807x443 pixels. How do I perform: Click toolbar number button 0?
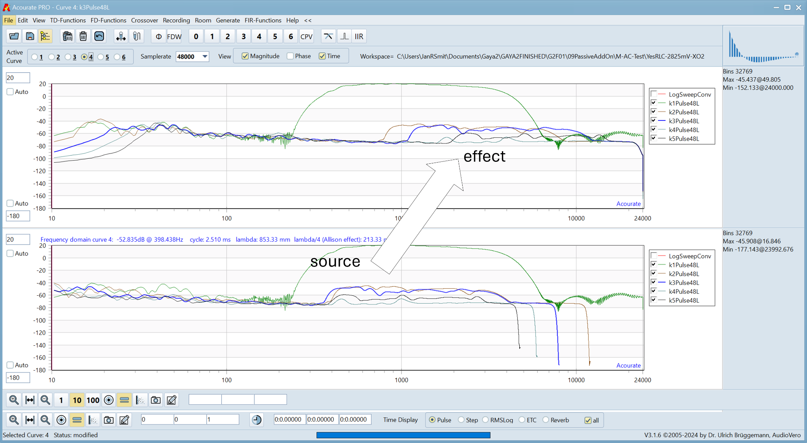196,36
